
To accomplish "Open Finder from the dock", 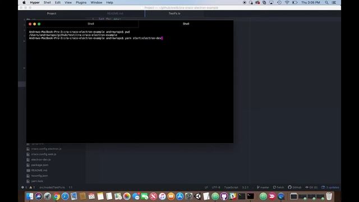I will click(30, 196).
